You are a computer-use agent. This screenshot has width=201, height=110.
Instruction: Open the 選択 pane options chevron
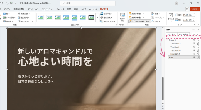tap(193, 30)
